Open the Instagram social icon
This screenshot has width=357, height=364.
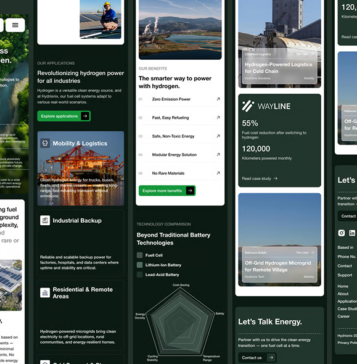click(x=342, y=233)
